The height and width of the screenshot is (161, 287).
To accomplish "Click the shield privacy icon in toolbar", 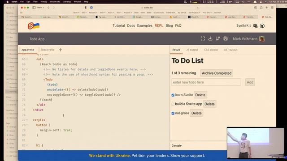I will [x=86, y=8].
